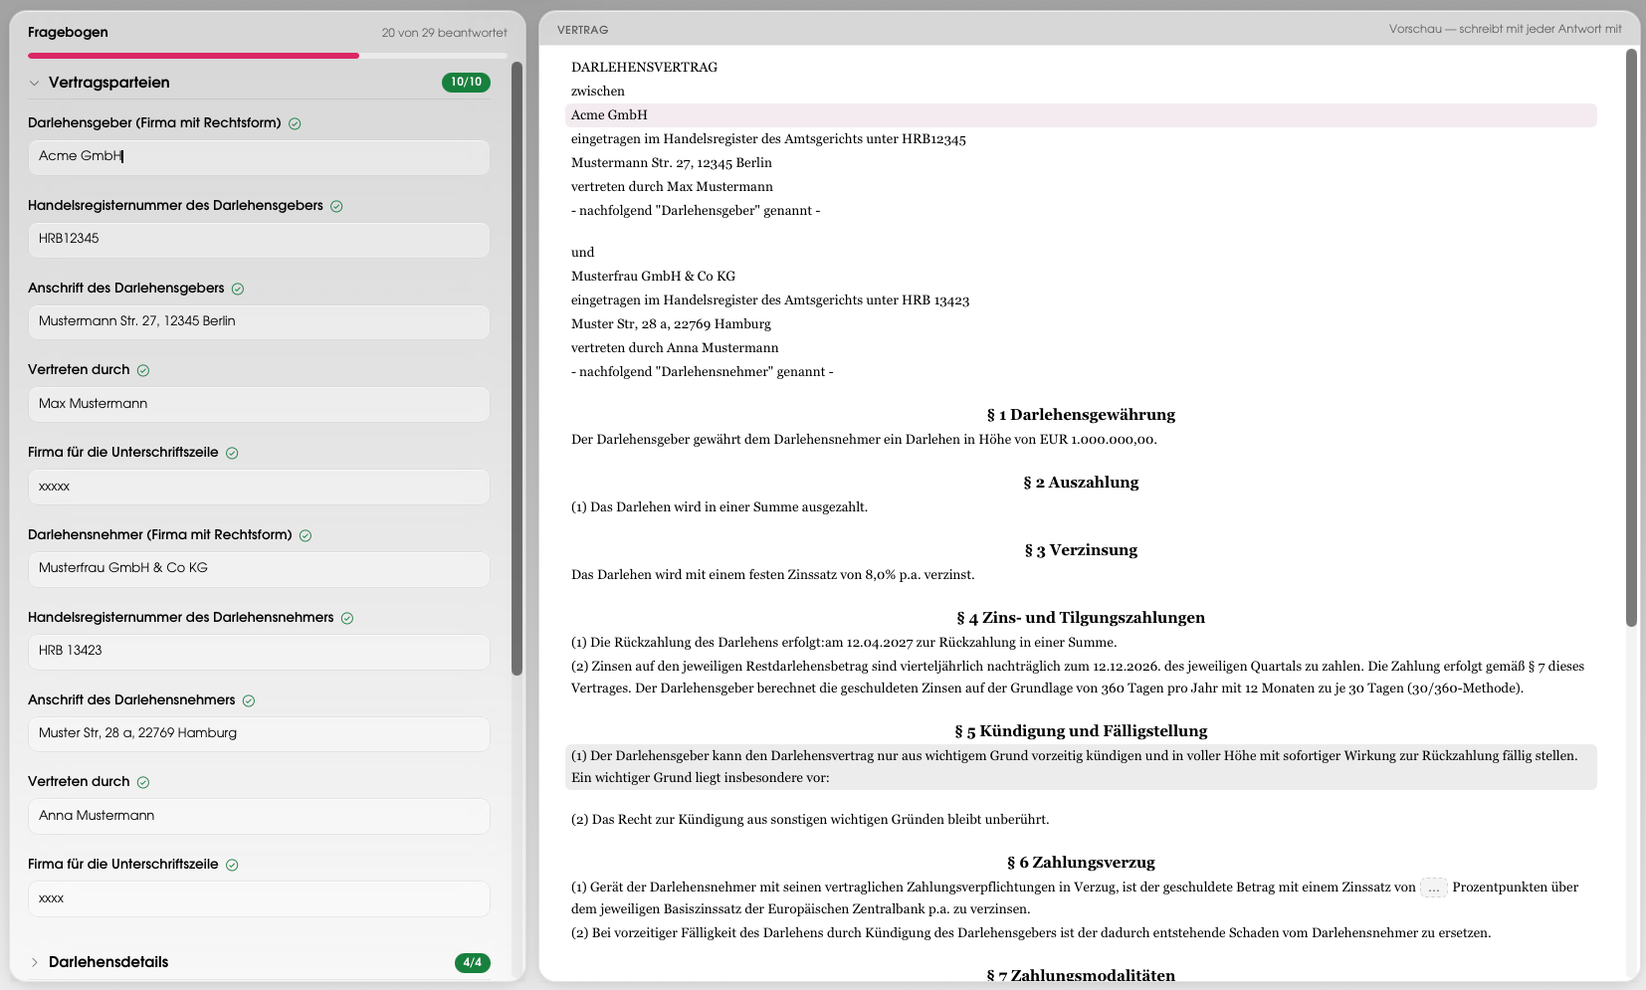Expand the Darlehensdetails section chevron
The width and height of the screenshot is (1646, 990).
point(35,962)
